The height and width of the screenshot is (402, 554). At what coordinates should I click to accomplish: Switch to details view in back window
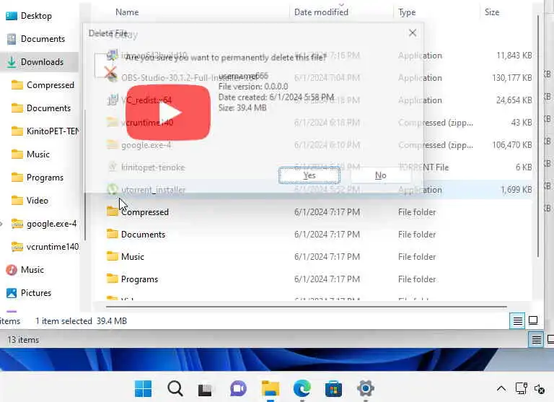(x=536, y=340)
